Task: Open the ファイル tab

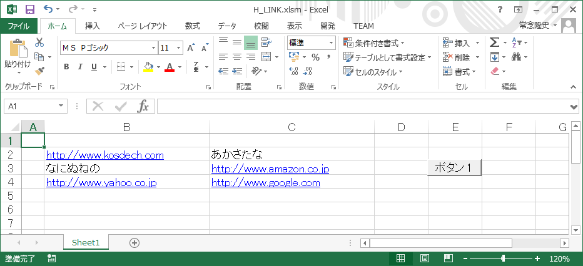Action: (x=19, y=26)
